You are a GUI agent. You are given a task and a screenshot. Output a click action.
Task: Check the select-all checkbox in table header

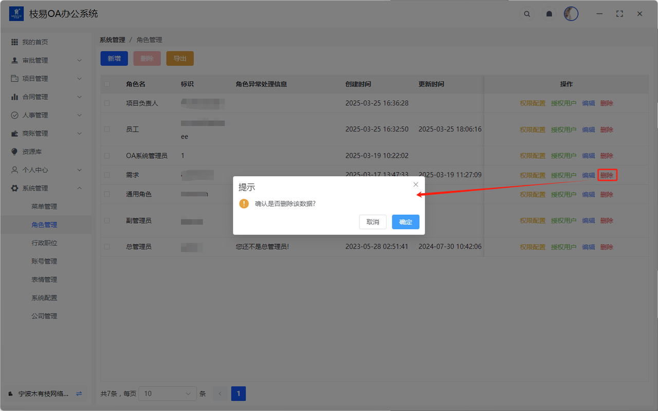107,84
